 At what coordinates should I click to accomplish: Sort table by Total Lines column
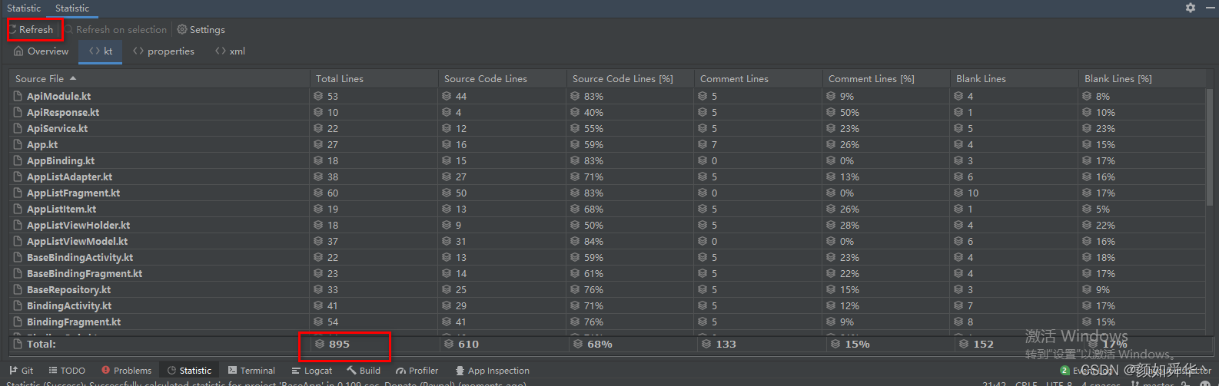(x=374, y=78)
